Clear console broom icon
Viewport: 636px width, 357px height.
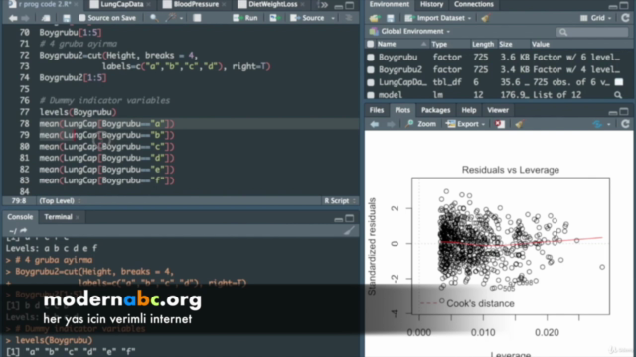[x=349, y=231]
